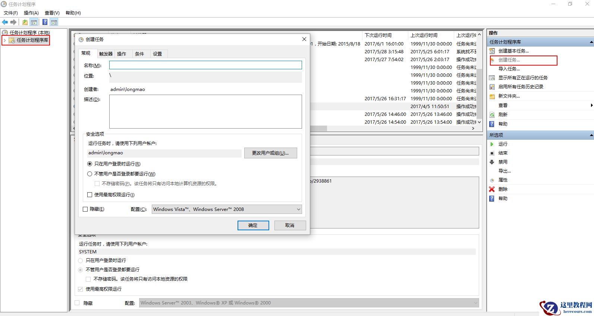Select 只在用户登录时运行(R) radio button

[89, 164]
